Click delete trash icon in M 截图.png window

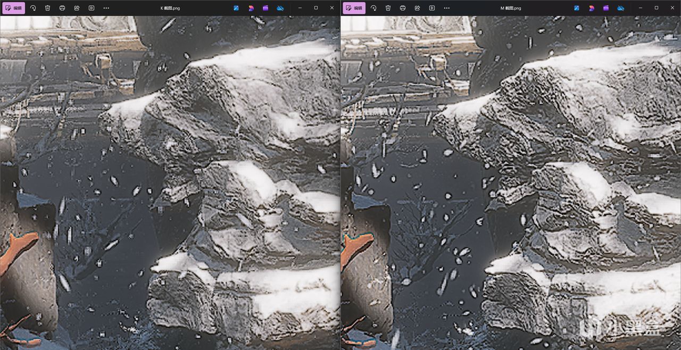click(388, 8)
